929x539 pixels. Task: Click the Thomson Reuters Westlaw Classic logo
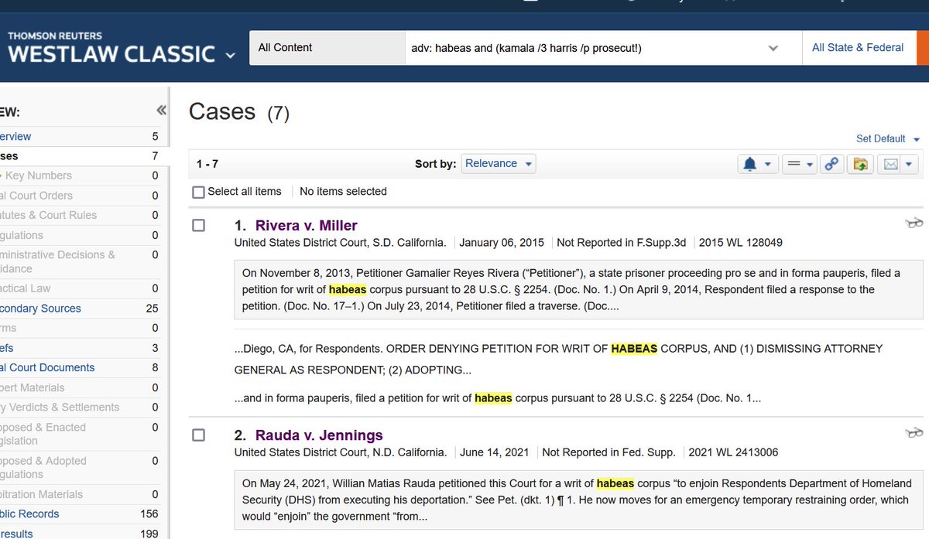point(111,48)
